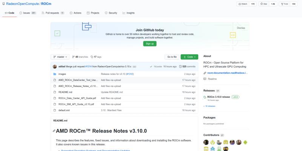Click the release tag icon
Screen dimensions: 302x151
(205, 97)
